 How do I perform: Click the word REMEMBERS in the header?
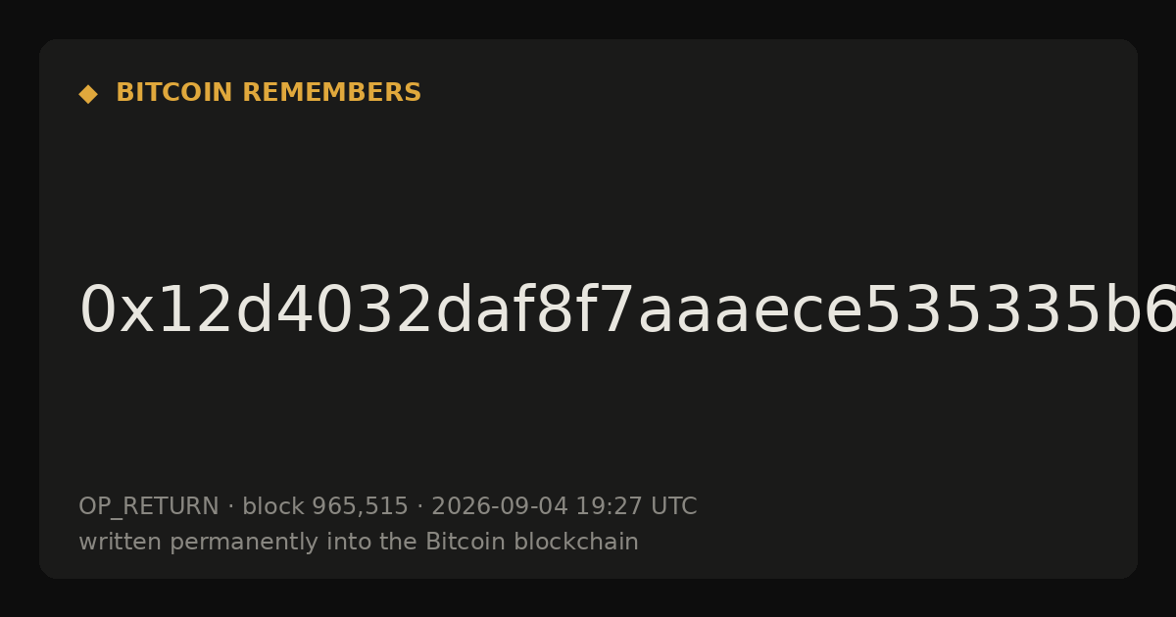(331, 93)
